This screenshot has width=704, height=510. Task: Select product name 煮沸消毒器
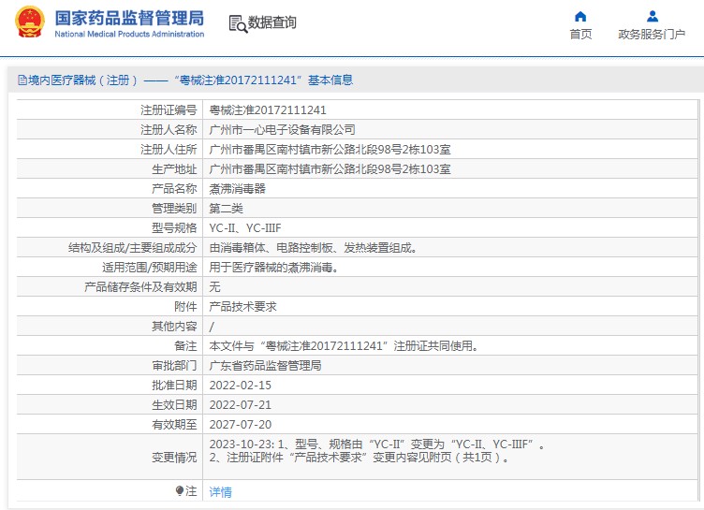[238, 188]
